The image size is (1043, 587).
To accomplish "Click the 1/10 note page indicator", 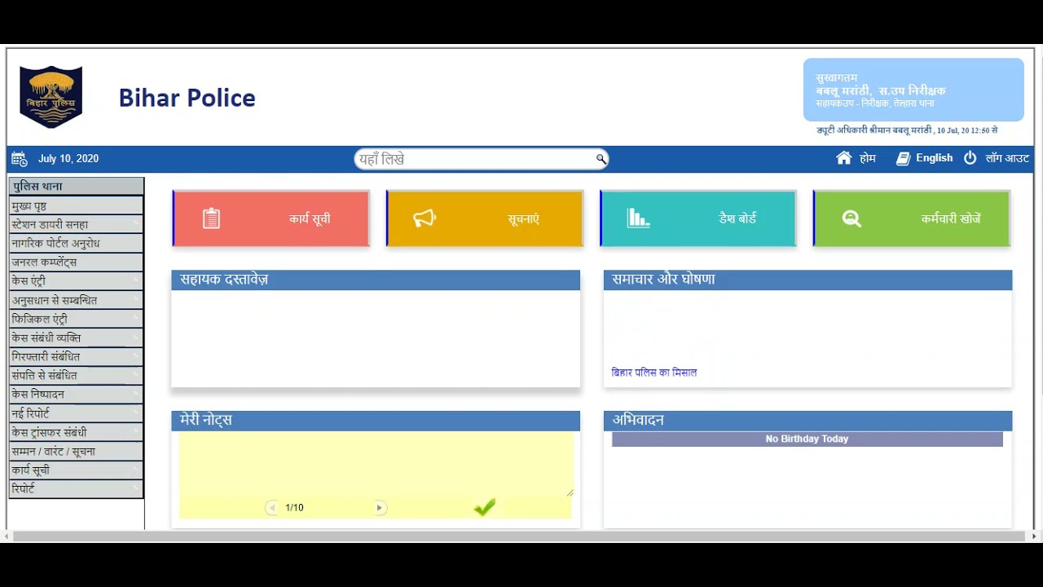I will click(x=294, y=508).
